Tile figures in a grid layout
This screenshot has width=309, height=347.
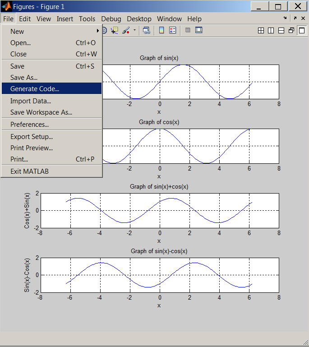261,30
